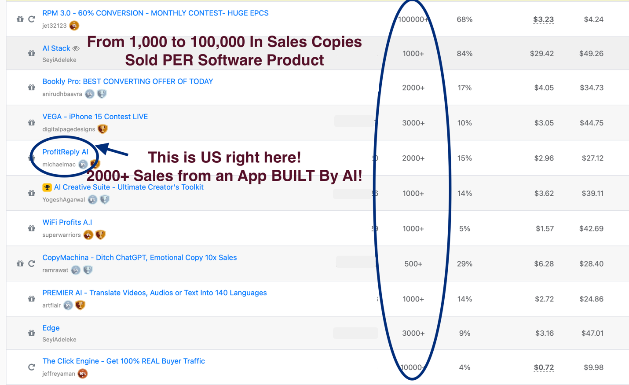Click the gift icon on WiFi Profits row
Screen dimensions: 629x385
click(x=31, y=228)
